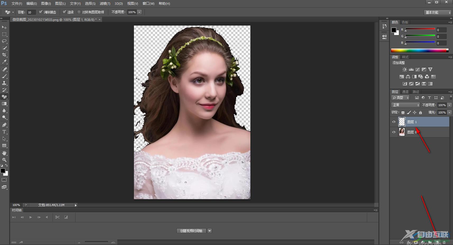453x245 pixels.
Task: Select the Gradient tool
Action: (4, 104)
